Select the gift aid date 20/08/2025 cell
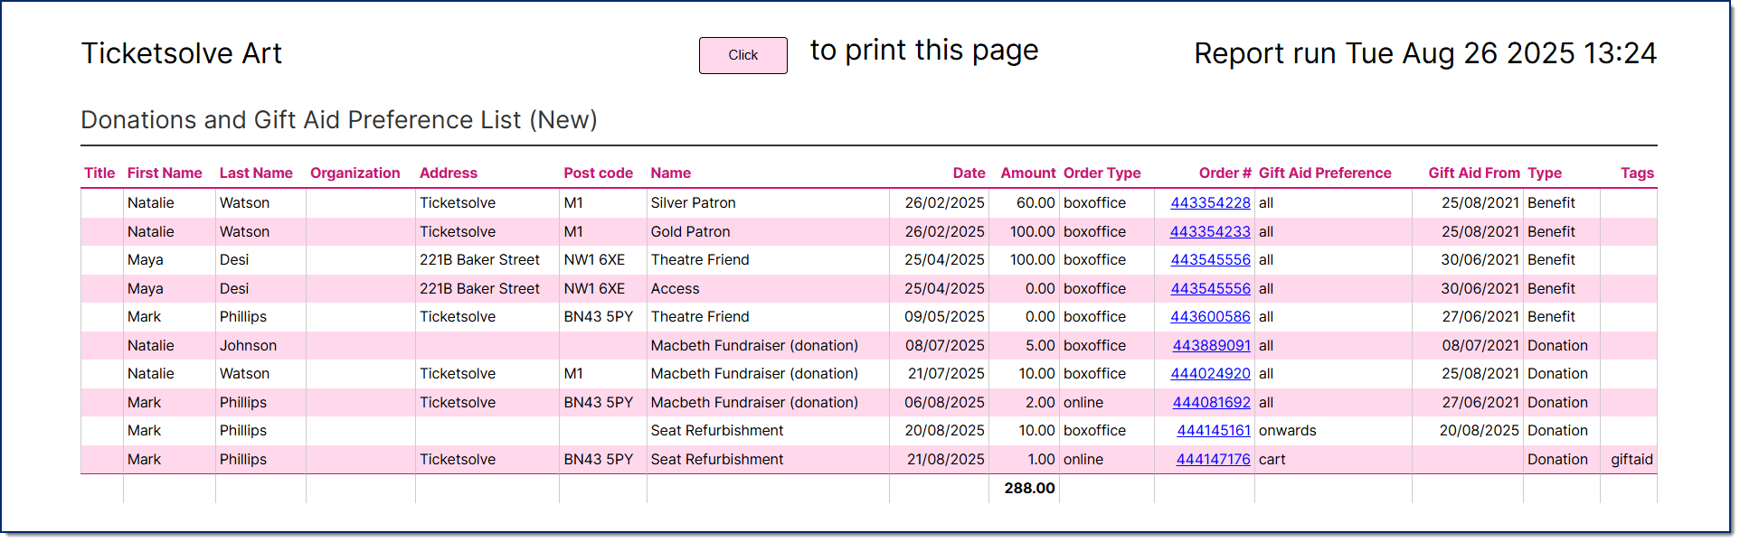The image size is (1740, 542). pos(1468,431)
